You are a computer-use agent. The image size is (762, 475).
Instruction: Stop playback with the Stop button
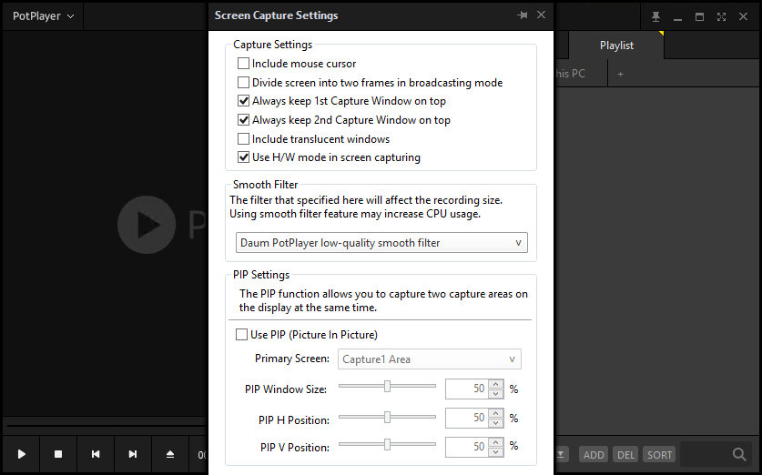(x=58, y=454)
